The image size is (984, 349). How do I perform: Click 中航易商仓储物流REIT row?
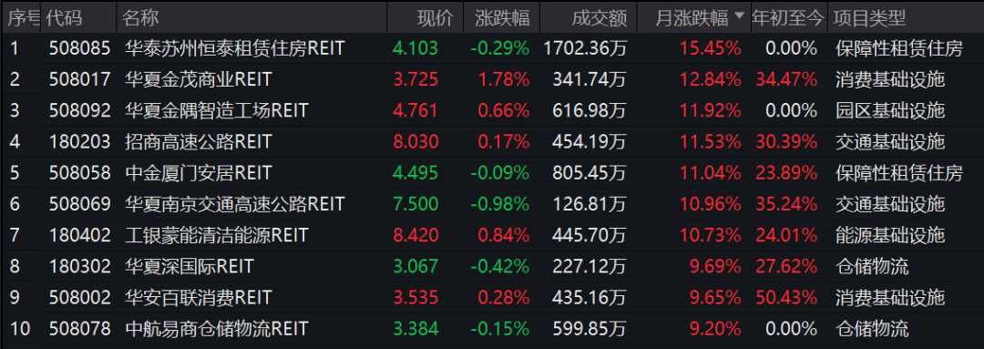click(x=492, y=328)
